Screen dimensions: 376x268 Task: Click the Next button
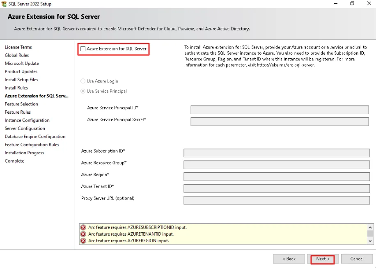[x=323, y=259]
